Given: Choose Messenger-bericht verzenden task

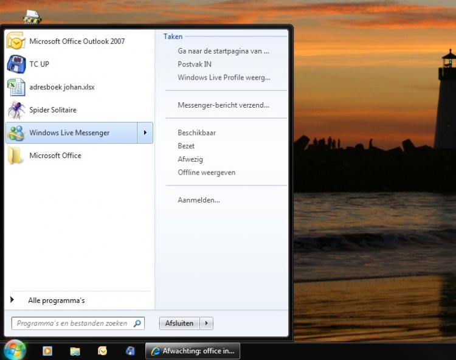Looking at the screenshot, I should pyautogui.click(x=223, y=105).
